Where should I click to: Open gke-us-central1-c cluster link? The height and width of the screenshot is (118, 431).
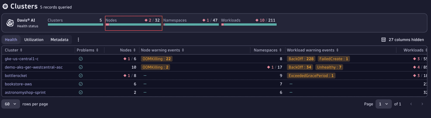[x=22, y=59]
